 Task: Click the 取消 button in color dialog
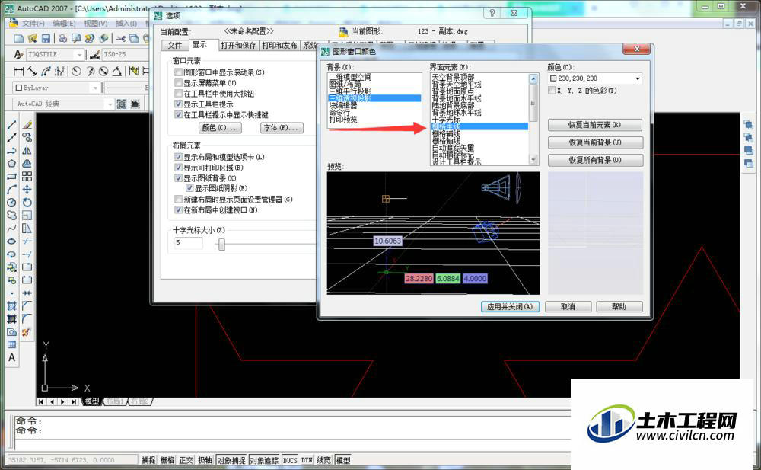click(568, 307)
